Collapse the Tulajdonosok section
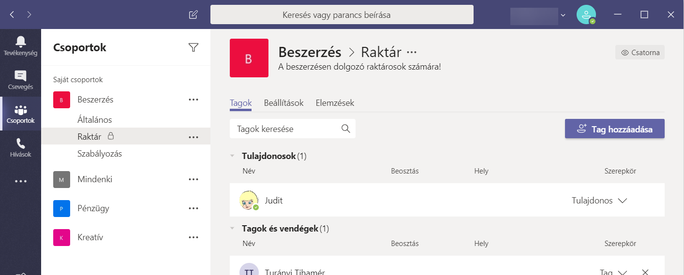The height and width of the screenshot is (275, 684). [x=233, y=156]
